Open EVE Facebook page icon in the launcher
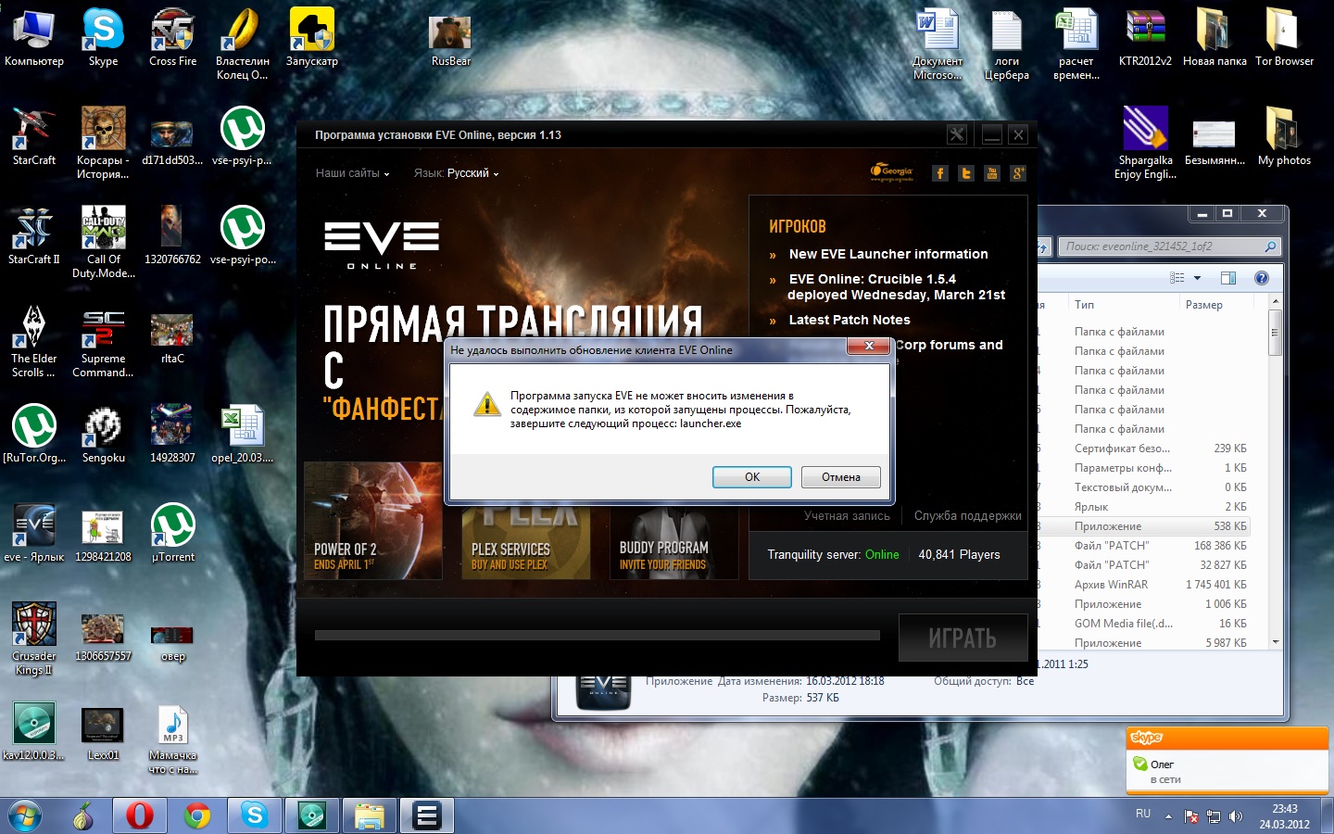Screen dimensions: 1334x834 (x=940, y=173)
